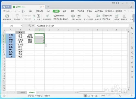Viewport: 136px width, 99px height.
Task: Switch to Page Break Preview icon
Action: tap(89, 96)
